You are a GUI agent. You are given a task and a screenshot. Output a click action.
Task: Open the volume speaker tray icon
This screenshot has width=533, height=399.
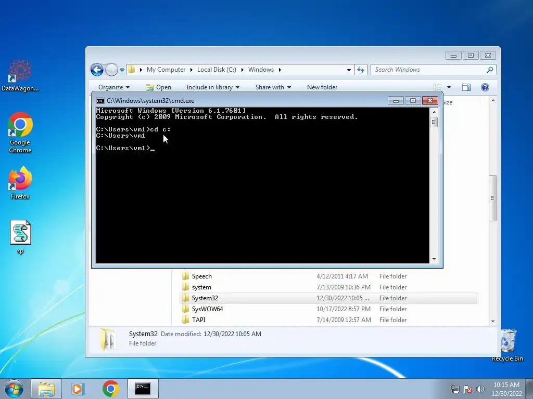pos(480,390)
